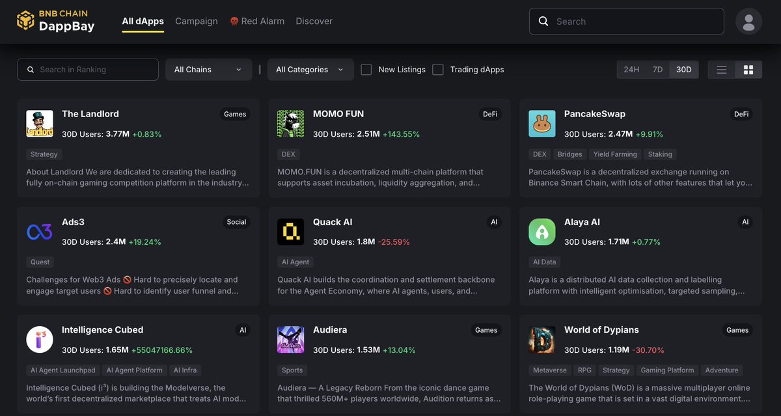This screenshot has width=781, height=416.
Task: Go to the Campaign tab
Action: coord(196,21)
